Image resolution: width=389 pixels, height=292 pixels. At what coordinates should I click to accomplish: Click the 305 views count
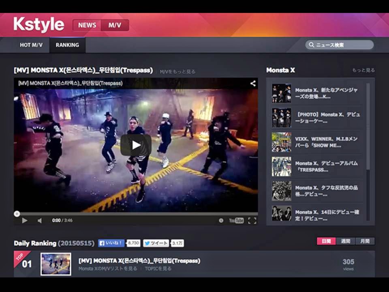pyautogui.click(x=348, y=264)
